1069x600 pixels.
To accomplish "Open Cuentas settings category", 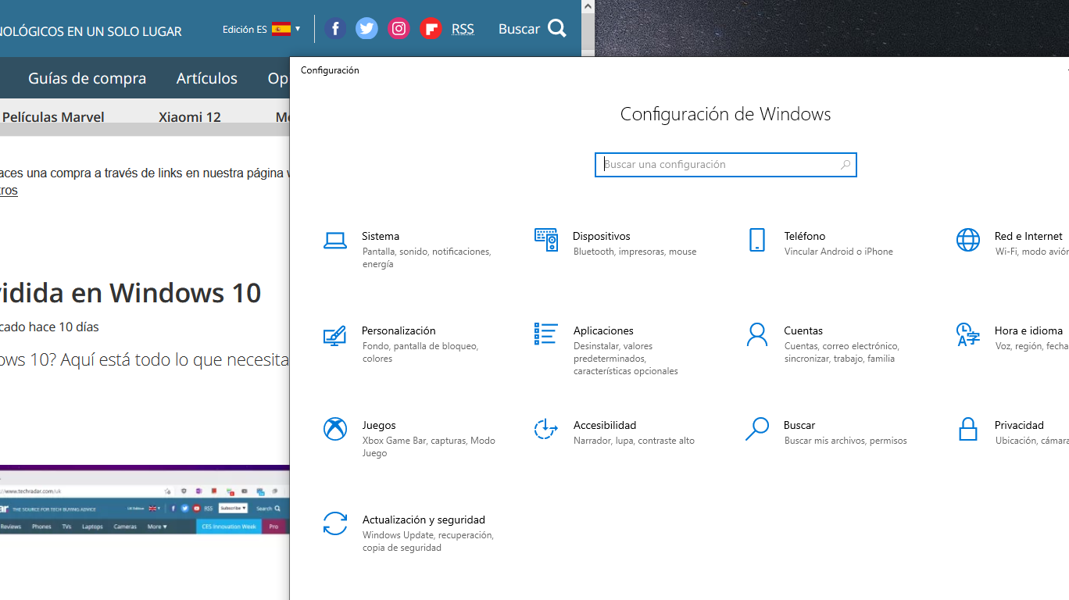I will pos(803,330).
